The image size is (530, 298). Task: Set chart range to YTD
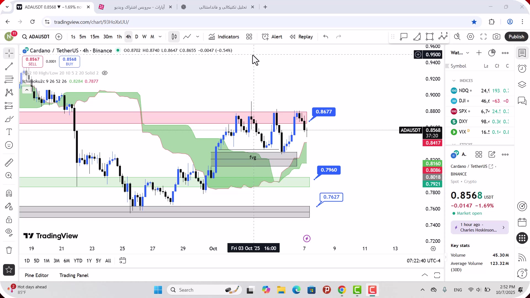click(x=78, y=261)
